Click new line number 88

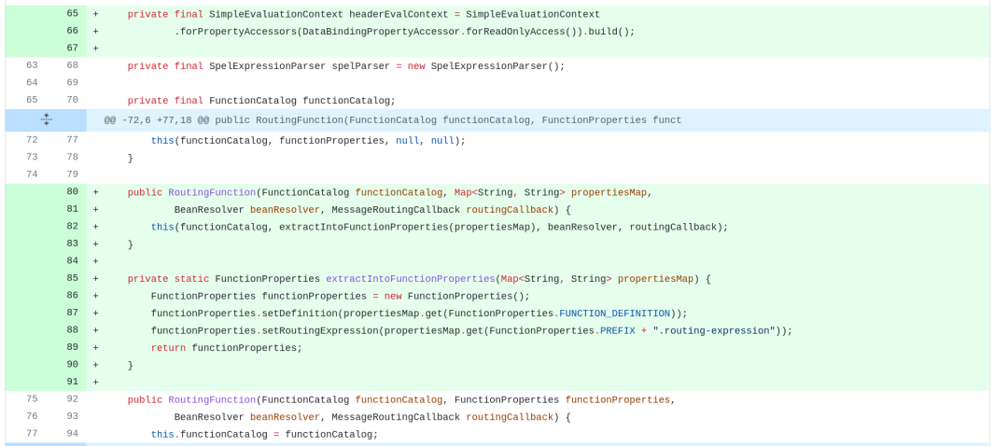72,331
